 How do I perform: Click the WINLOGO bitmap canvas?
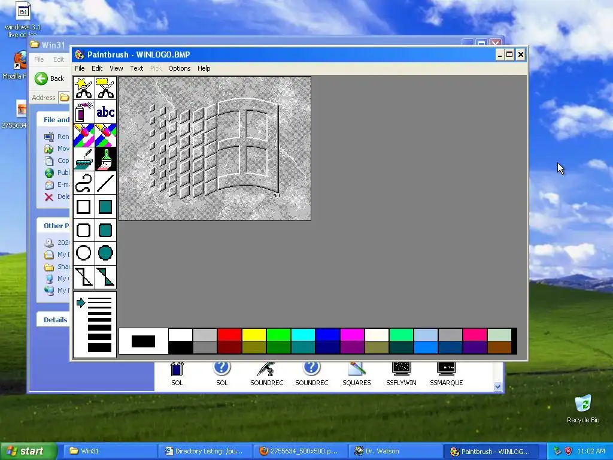tap(215, 149)
